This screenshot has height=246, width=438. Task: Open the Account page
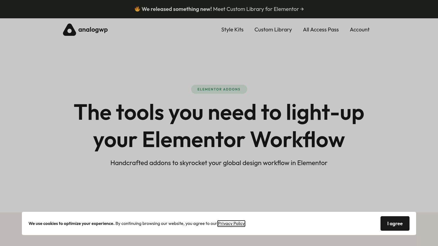[x=360, y=30]
